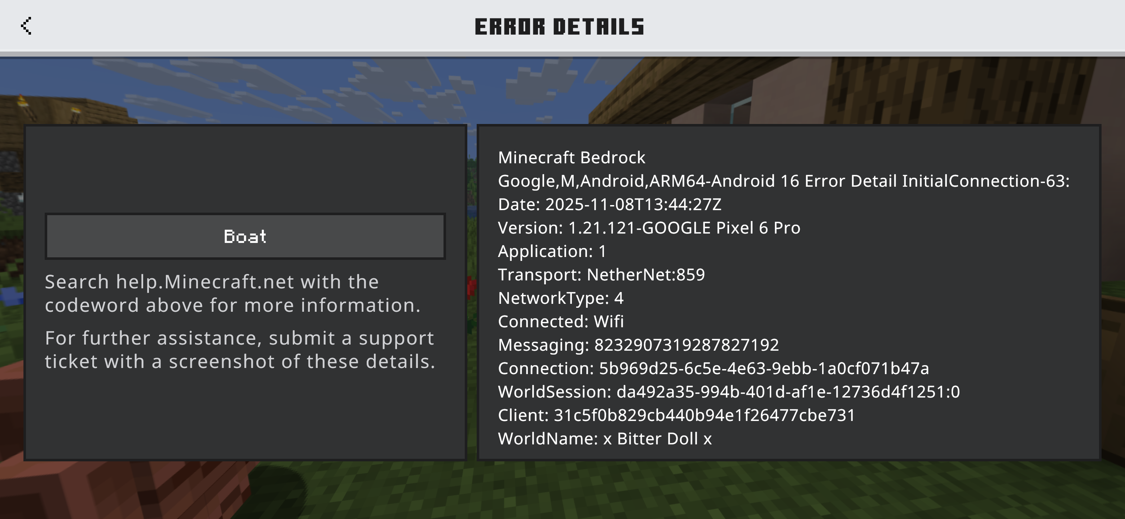The width and height of the screenshot is (1125, 519).
Task: Click the Connected: Wifi line
Action: pyautogui.click(x=561, y=322)
